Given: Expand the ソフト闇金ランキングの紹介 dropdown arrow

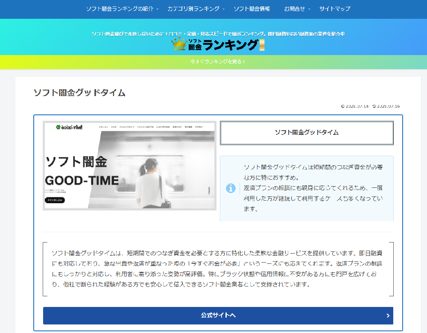Looking at the screenshot, I should (158, 9).
